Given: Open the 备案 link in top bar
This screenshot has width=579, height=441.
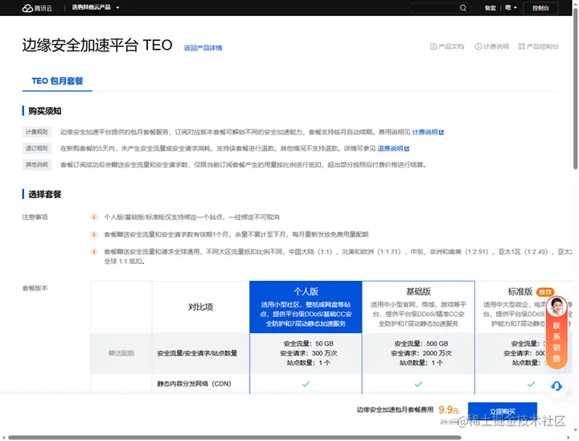Looking at the screenshot, I should tap(491, 8).
